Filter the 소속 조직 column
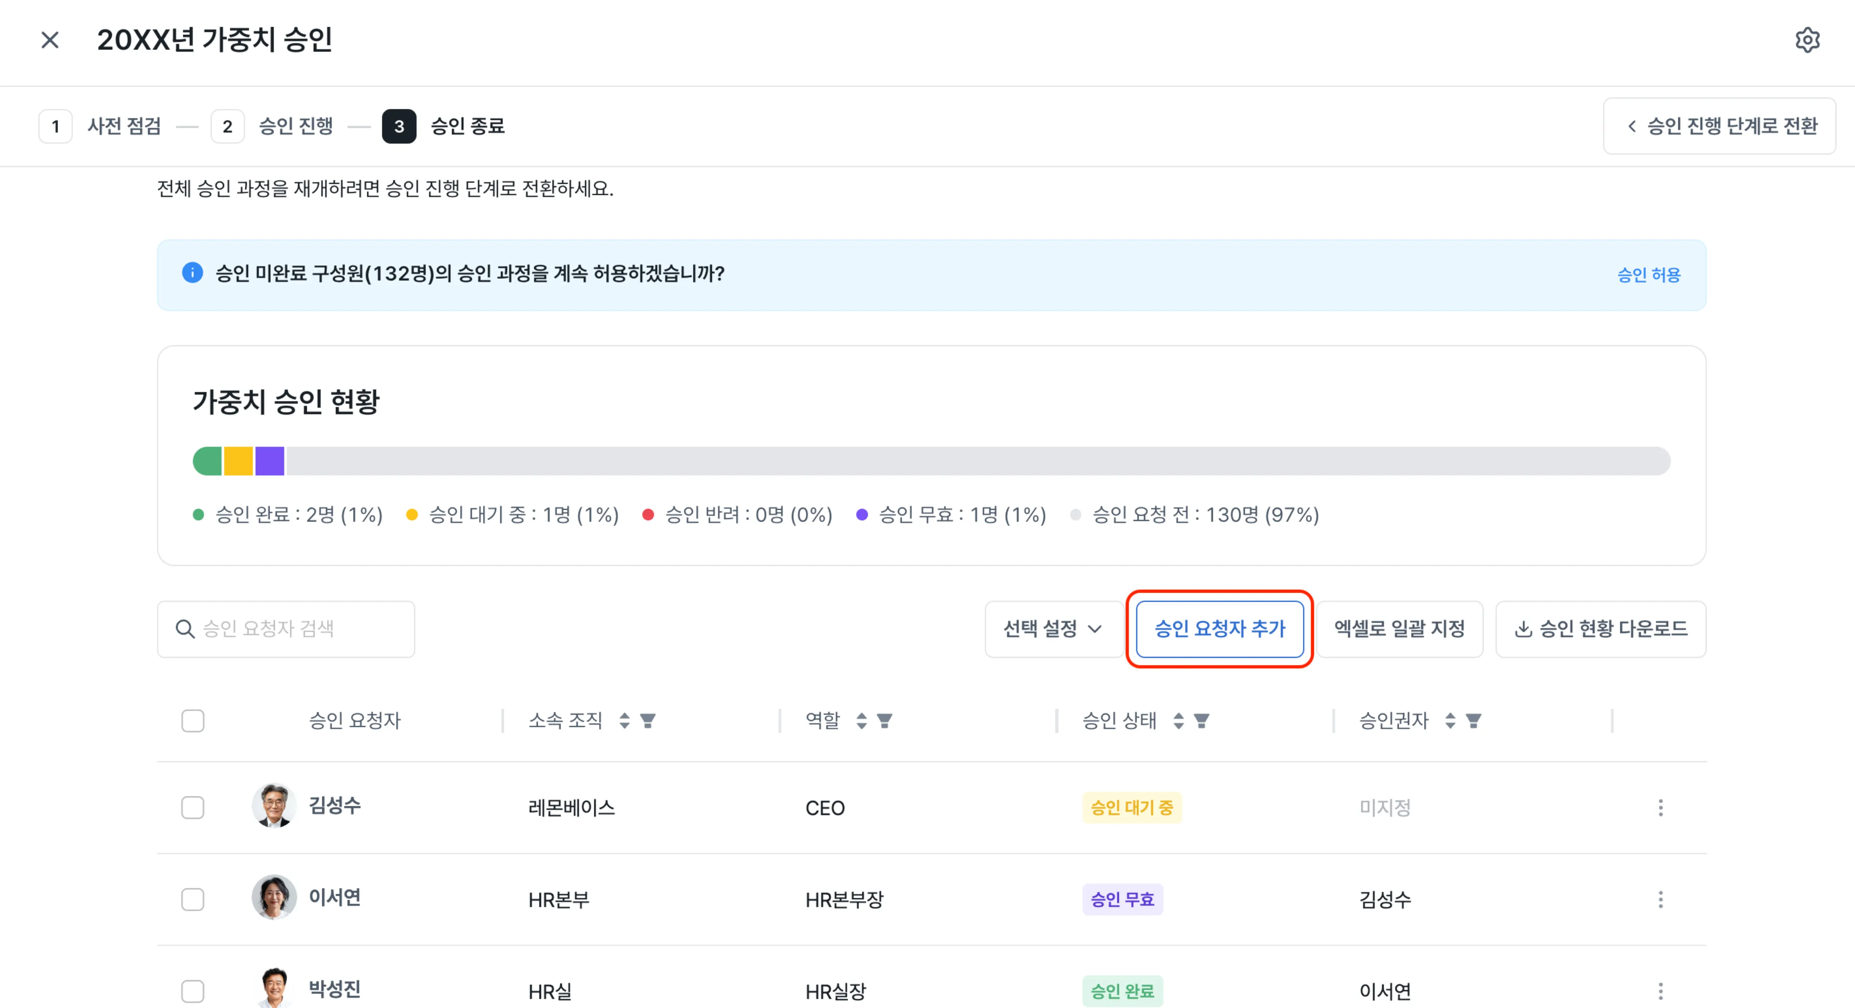The width and height of the screenshot is (1855, 1008). tap(647, 721)
